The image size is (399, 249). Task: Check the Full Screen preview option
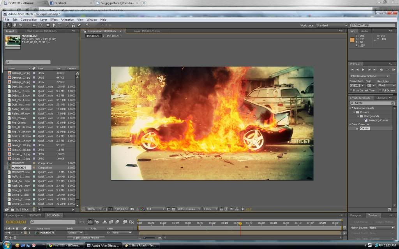tap(380, 90)
